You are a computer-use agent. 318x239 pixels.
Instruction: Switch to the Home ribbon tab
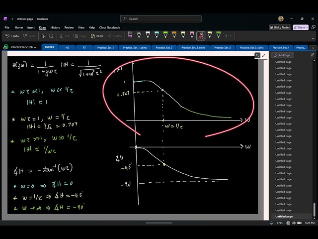[19, 27]
